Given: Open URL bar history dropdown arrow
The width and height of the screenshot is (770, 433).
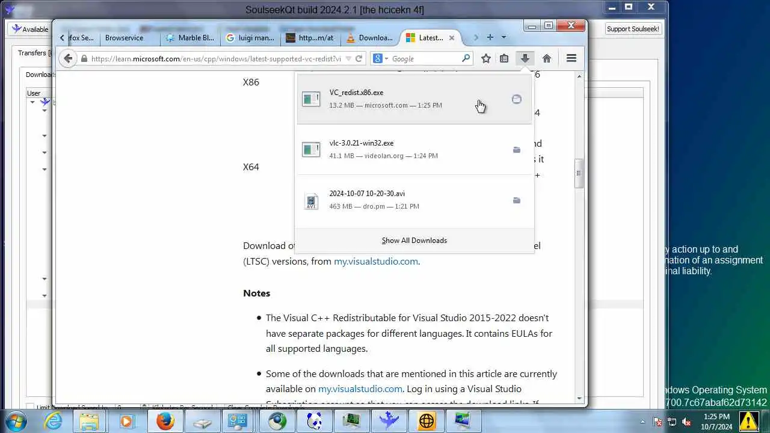Looking at the screenshot, I should pos(348,59).
